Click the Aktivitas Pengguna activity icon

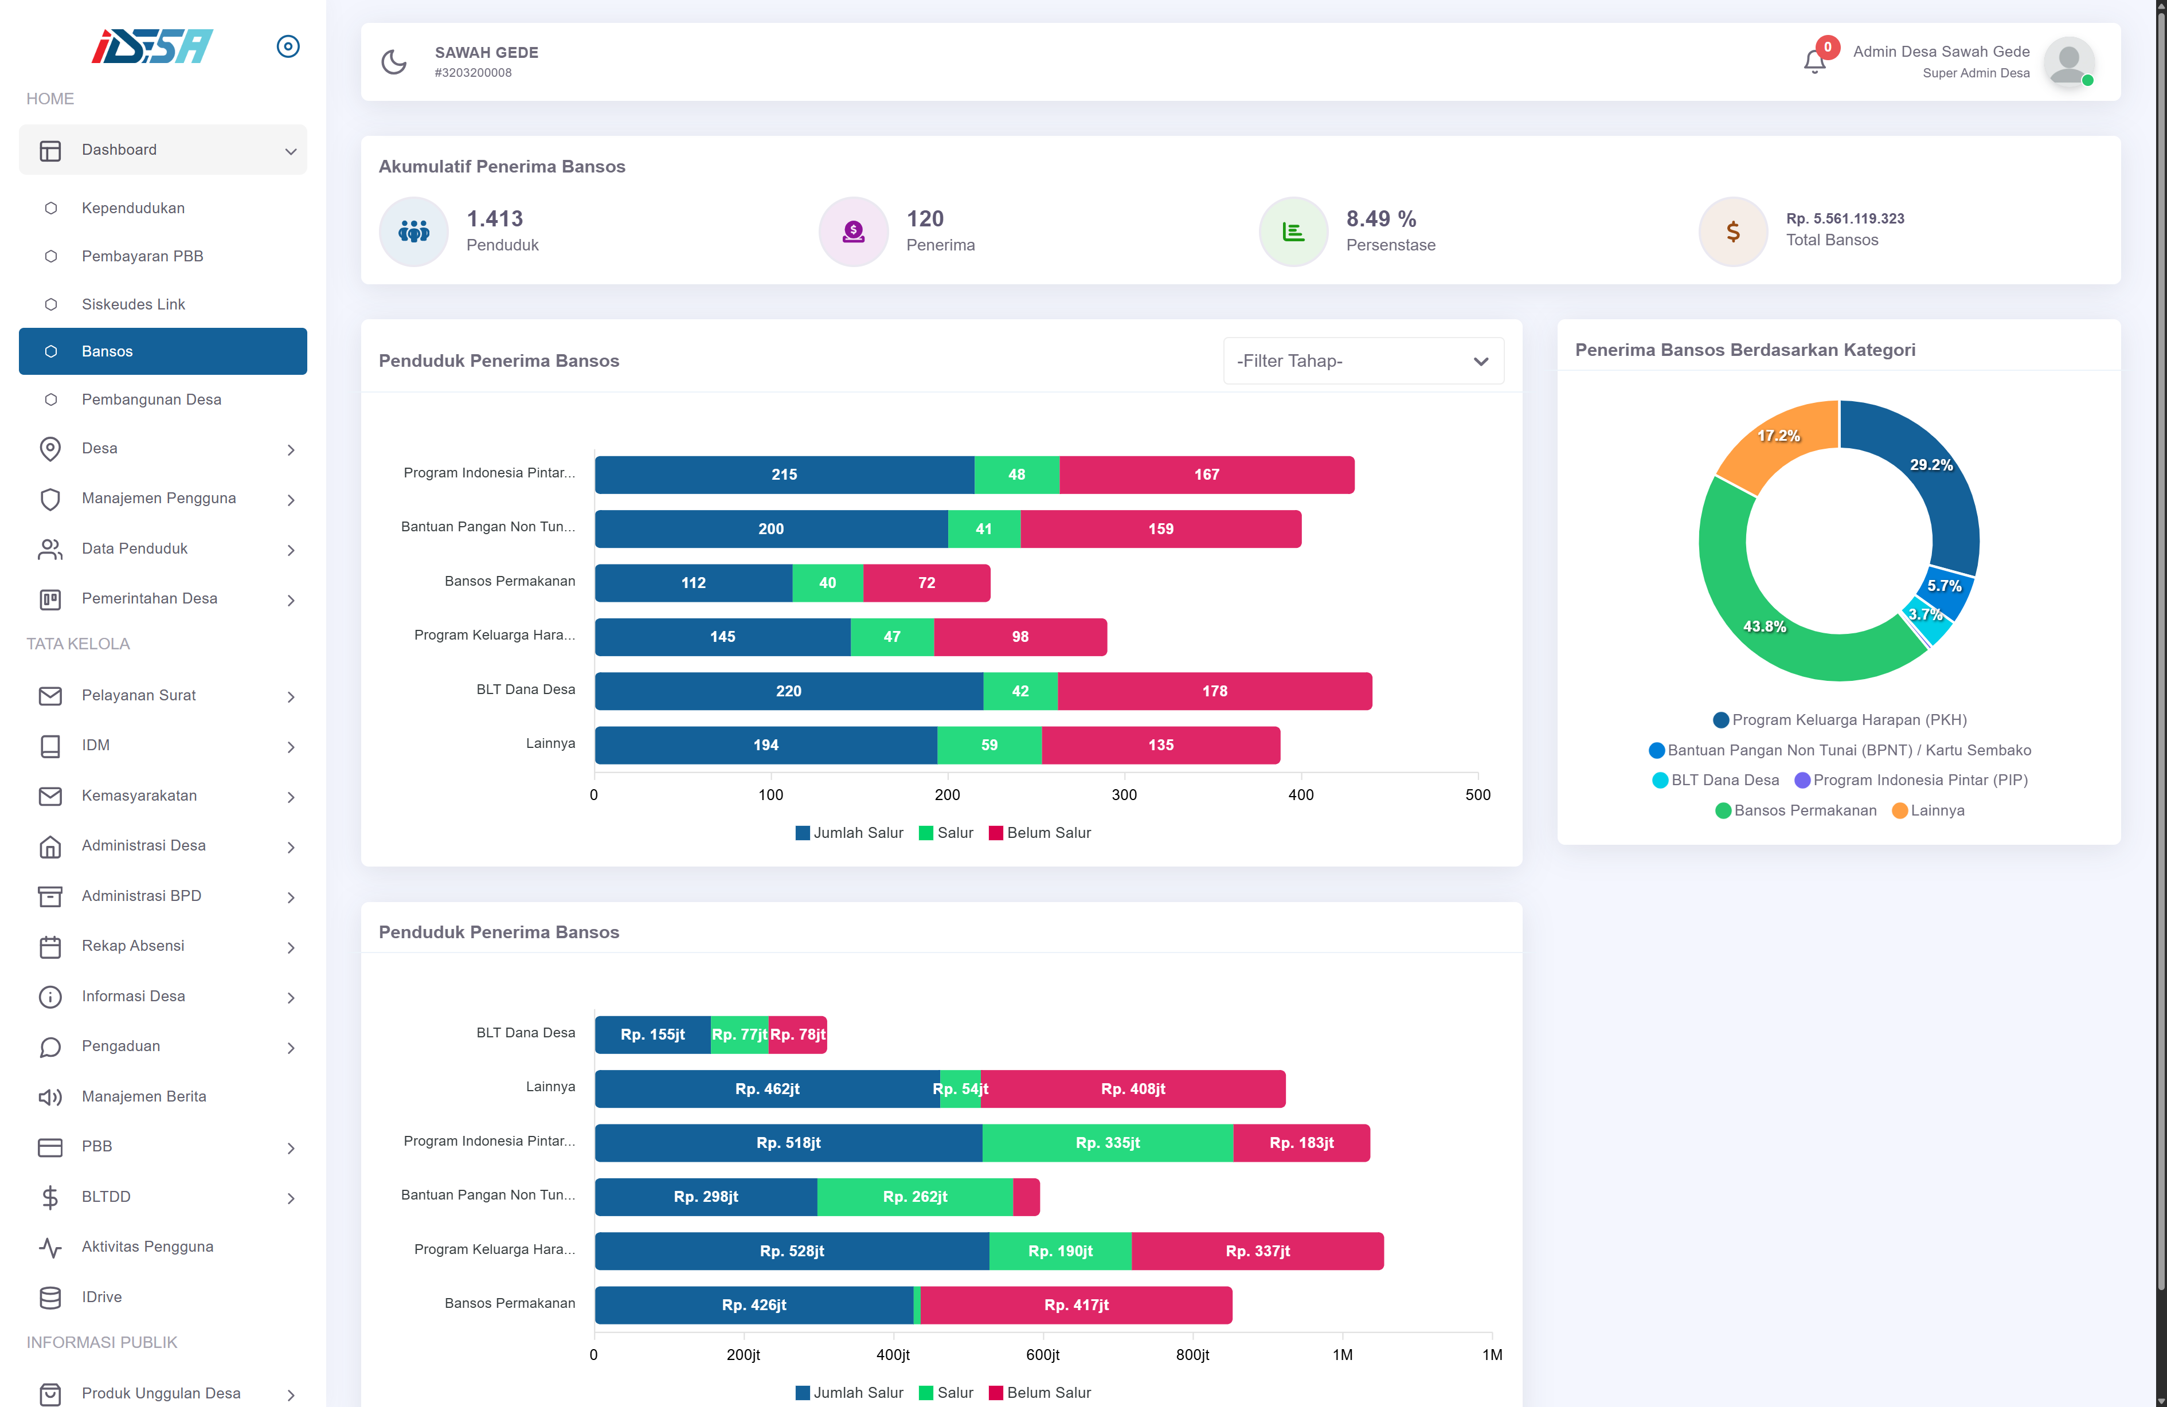[51, 1247]
